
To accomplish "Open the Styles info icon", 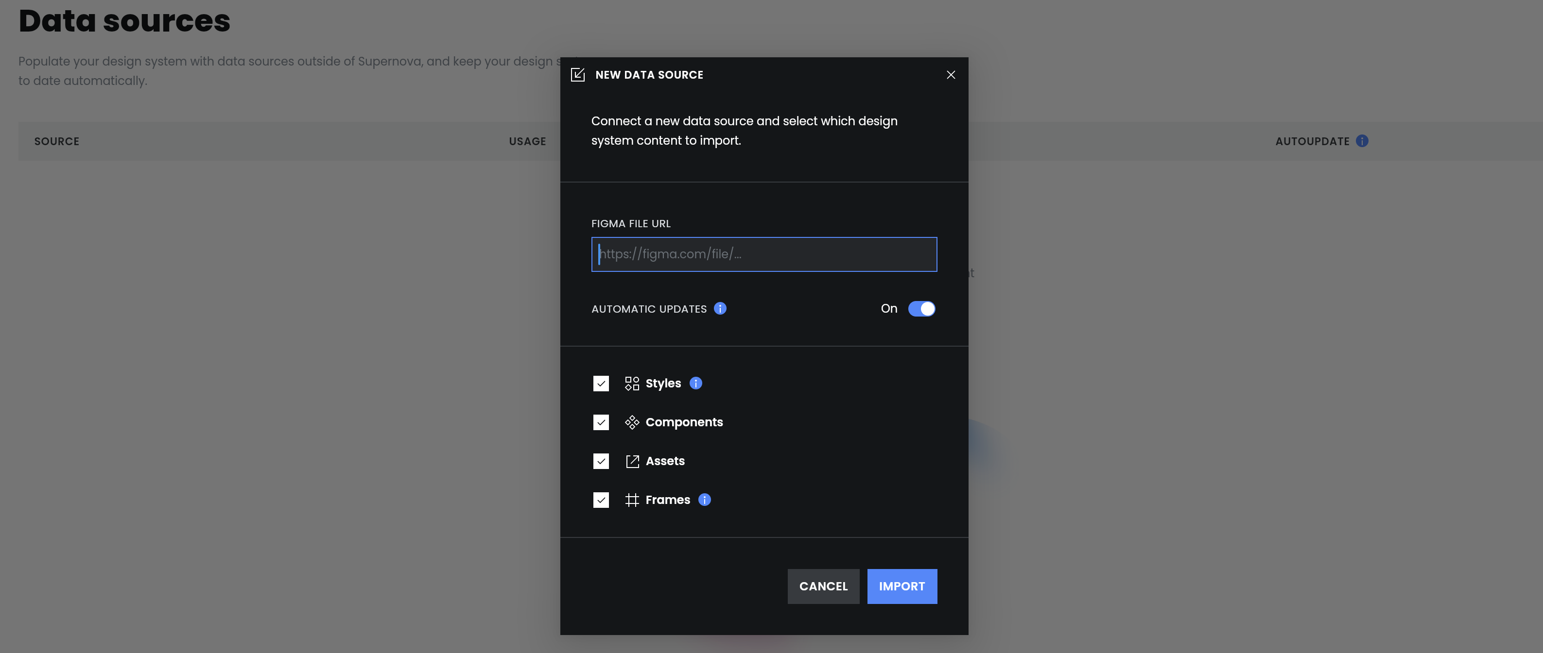I will click(695, 383).
